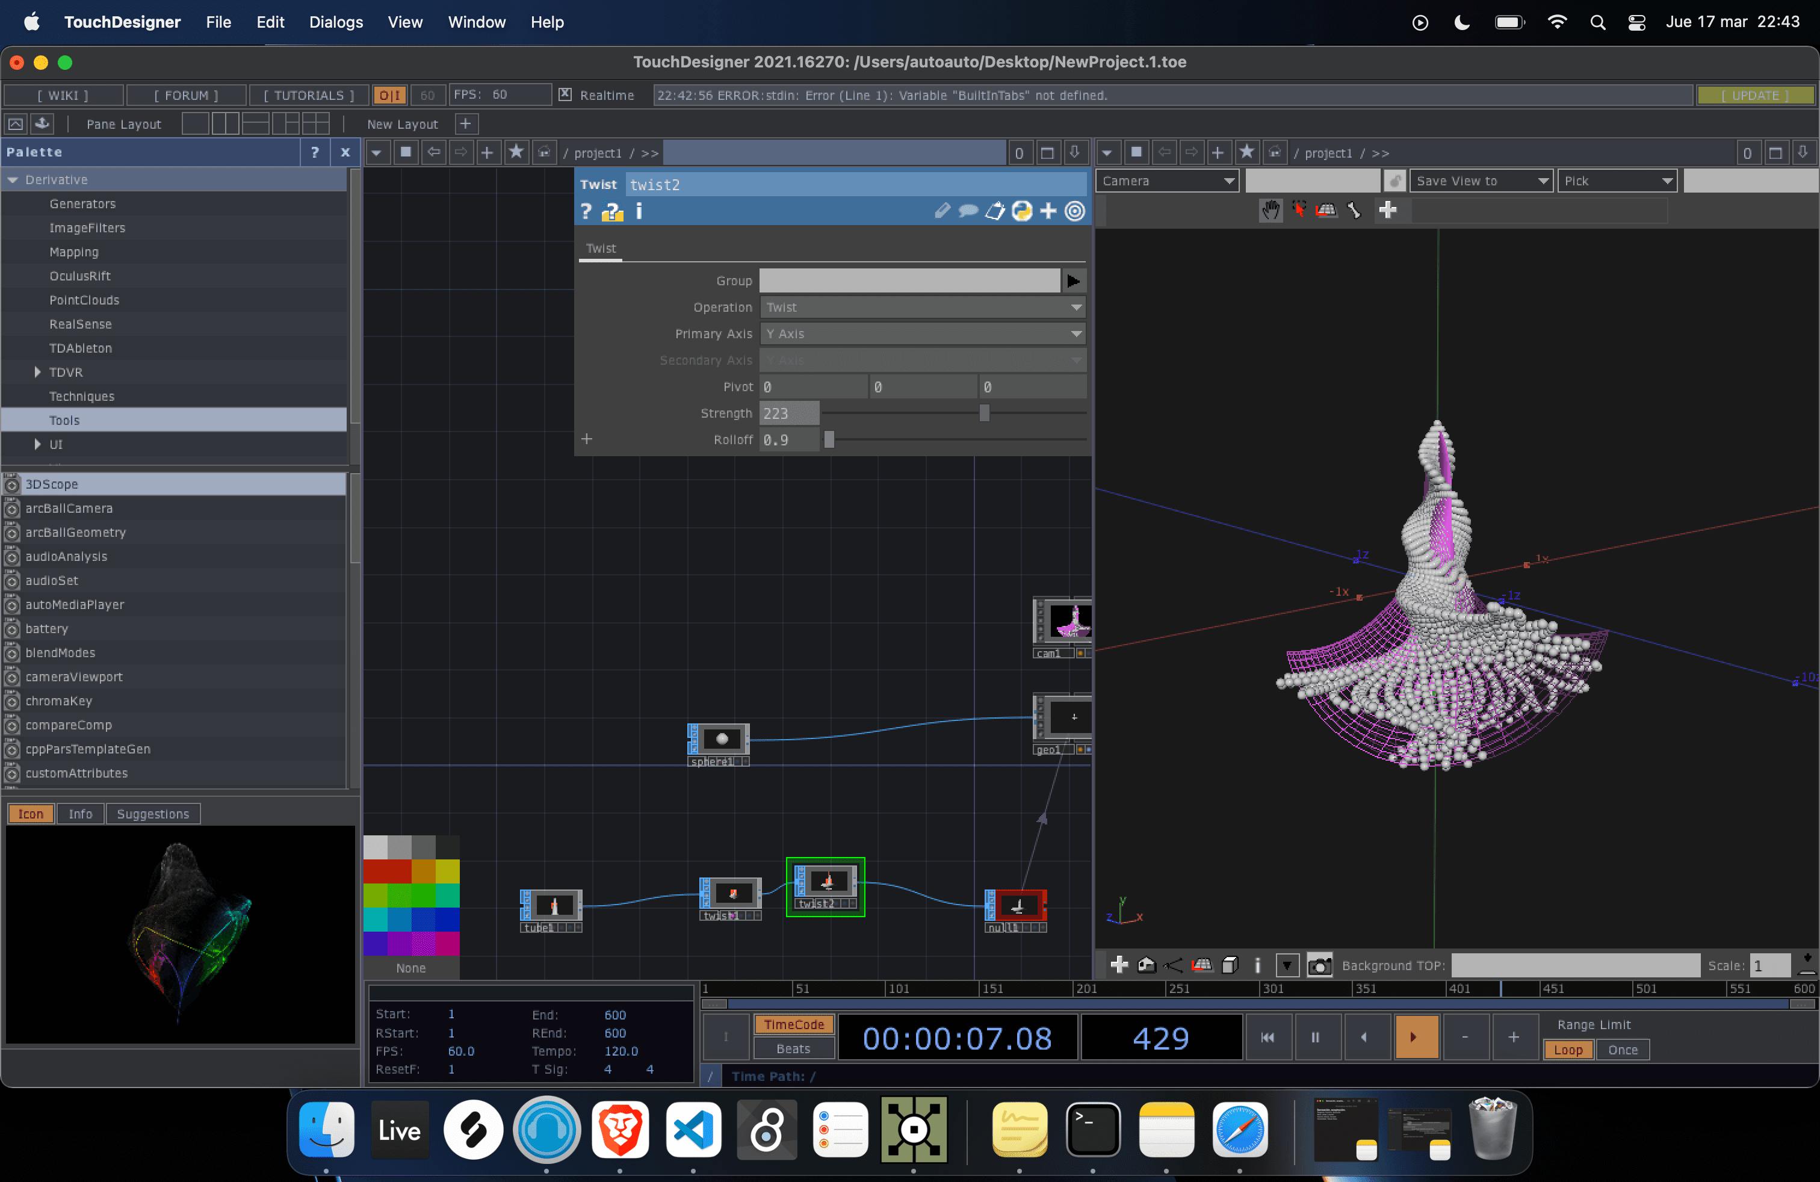Switch to the Suggestions tab in palette
1820x1182 pixels.
[153, 814]
